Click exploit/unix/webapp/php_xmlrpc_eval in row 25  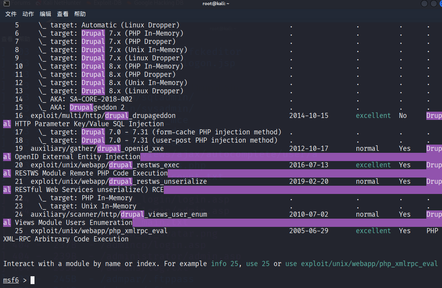99,231
